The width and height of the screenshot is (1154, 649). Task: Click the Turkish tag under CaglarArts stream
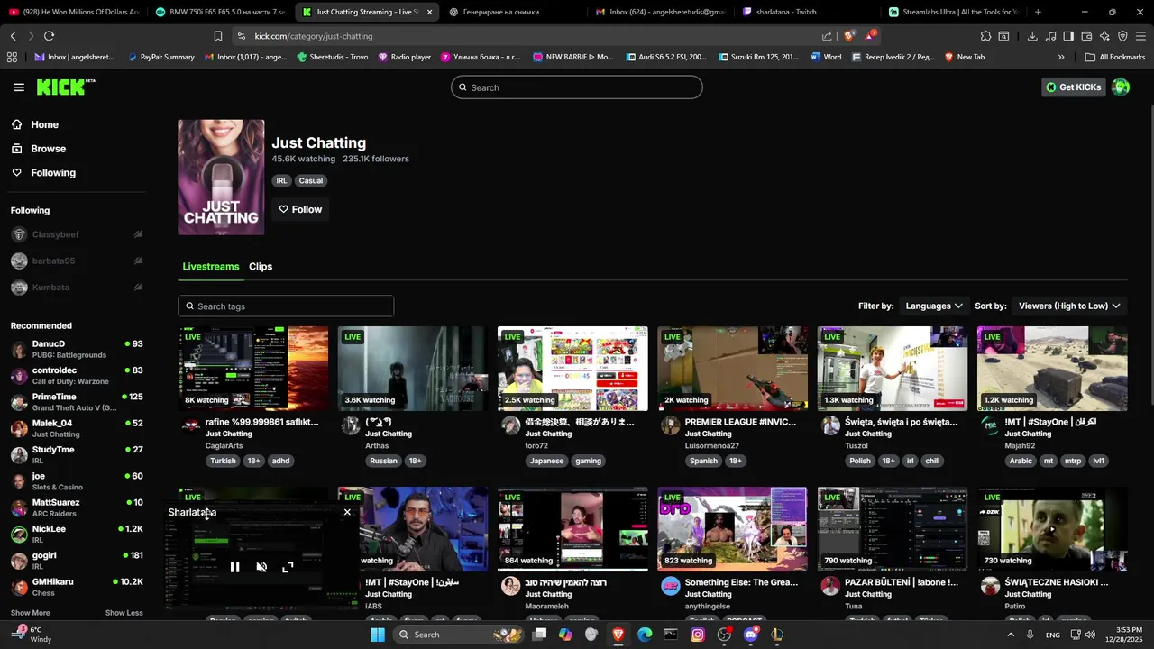coord(223,461)
